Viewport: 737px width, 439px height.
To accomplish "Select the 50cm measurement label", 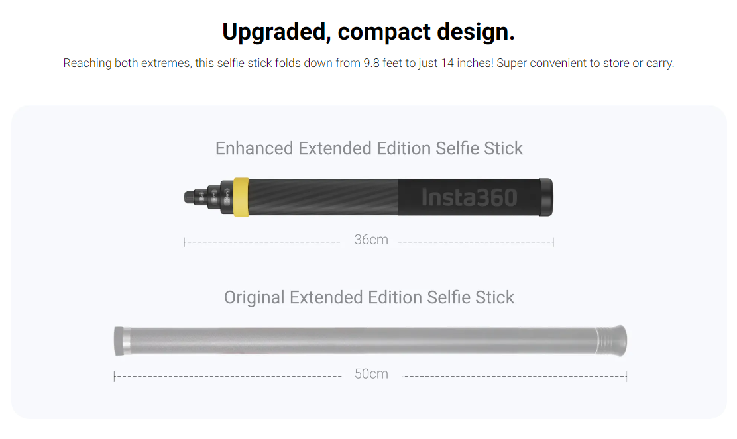I will 371,373.
